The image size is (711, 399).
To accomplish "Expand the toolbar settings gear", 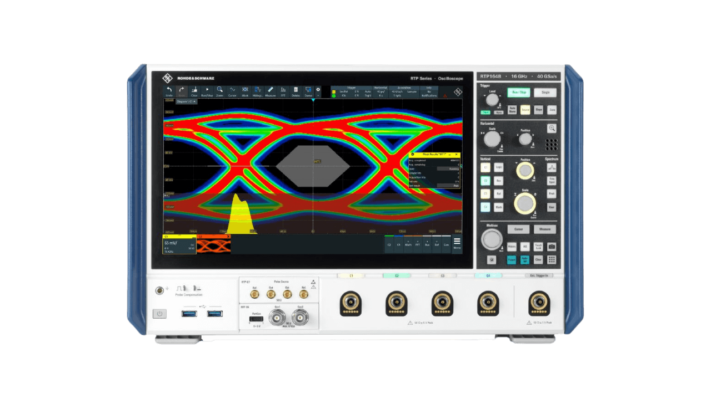I will tap(318, 89).
